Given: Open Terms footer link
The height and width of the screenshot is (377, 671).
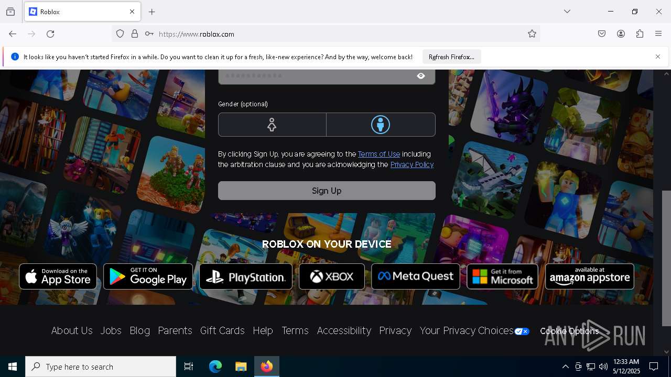Looking at the screenshot, I should pyautogui.click(x=295, y=330).
